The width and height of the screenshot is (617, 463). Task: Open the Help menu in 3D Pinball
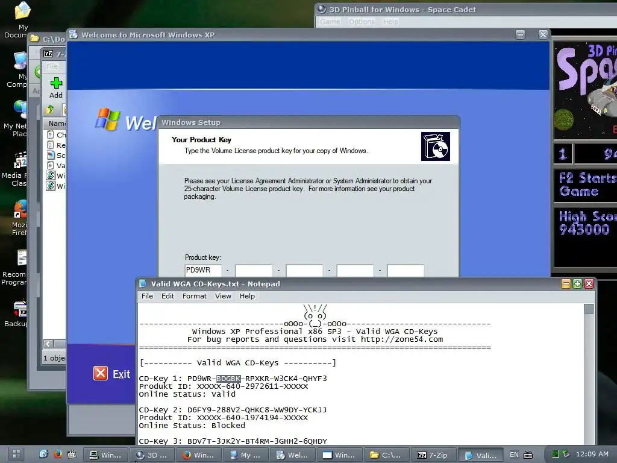tap(390, 22)
